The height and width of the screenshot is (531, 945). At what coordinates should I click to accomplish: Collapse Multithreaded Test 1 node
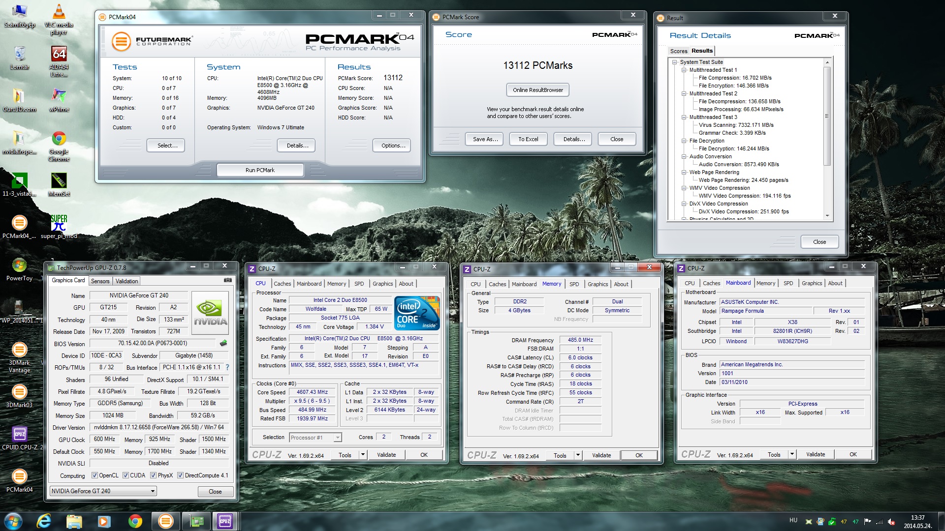click(x=684, y=70)
